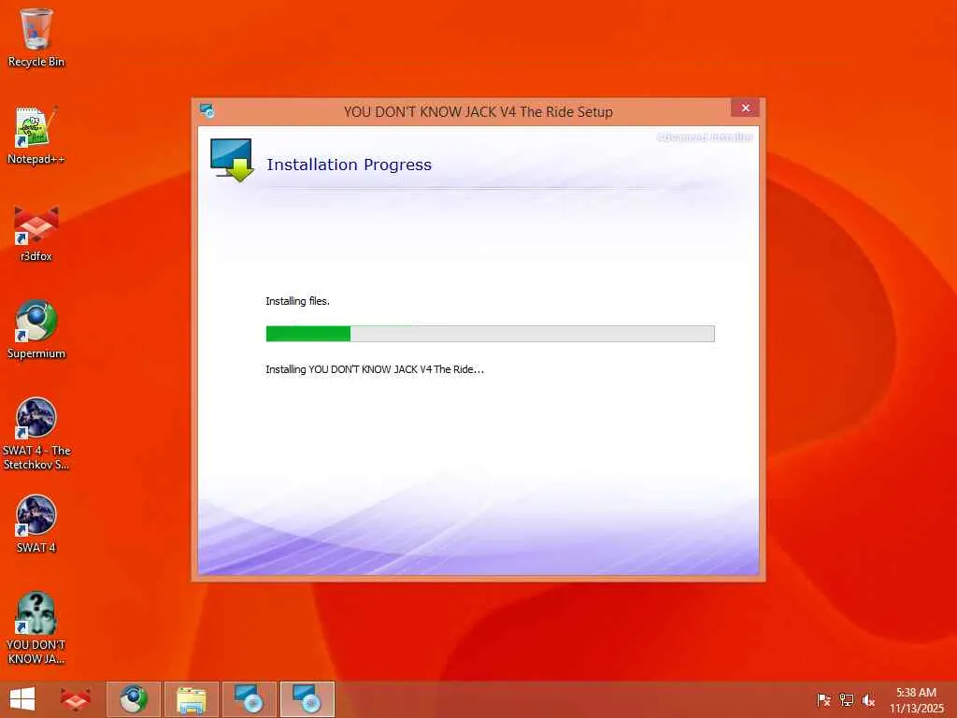Image resolution: width=957 pixels, height=718 pixels.
Task: Open r3dfox from the taskbar
Action: pyautogui.click(x=76, y=699)
